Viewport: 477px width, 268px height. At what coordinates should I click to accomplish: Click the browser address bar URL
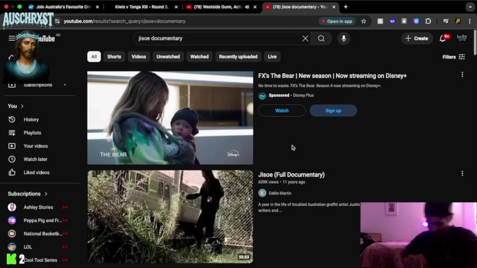click(x=125, y=21)
